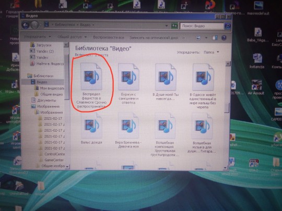Select "Волшебная музыка для души" video file
Image resolution: width=282 pixels, height=211 pixels.
(202, 133)
